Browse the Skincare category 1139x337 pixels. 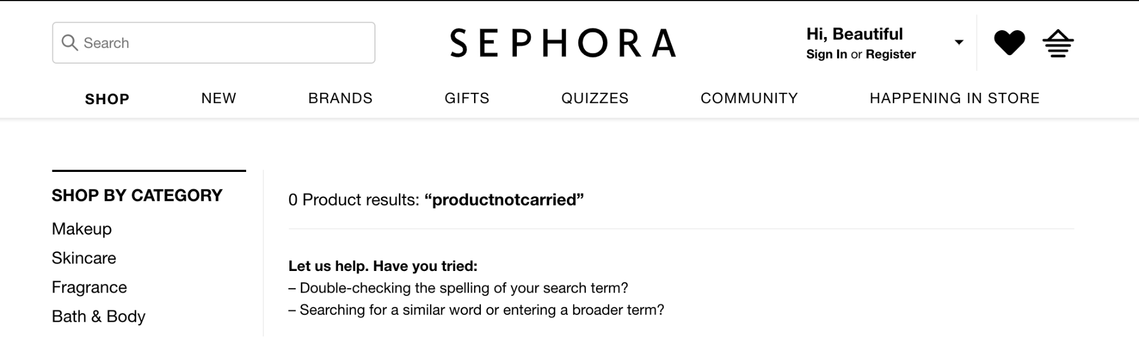tap(84, 258)
